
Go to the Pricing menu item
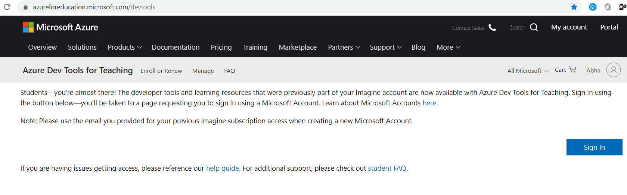pos(221,47)
